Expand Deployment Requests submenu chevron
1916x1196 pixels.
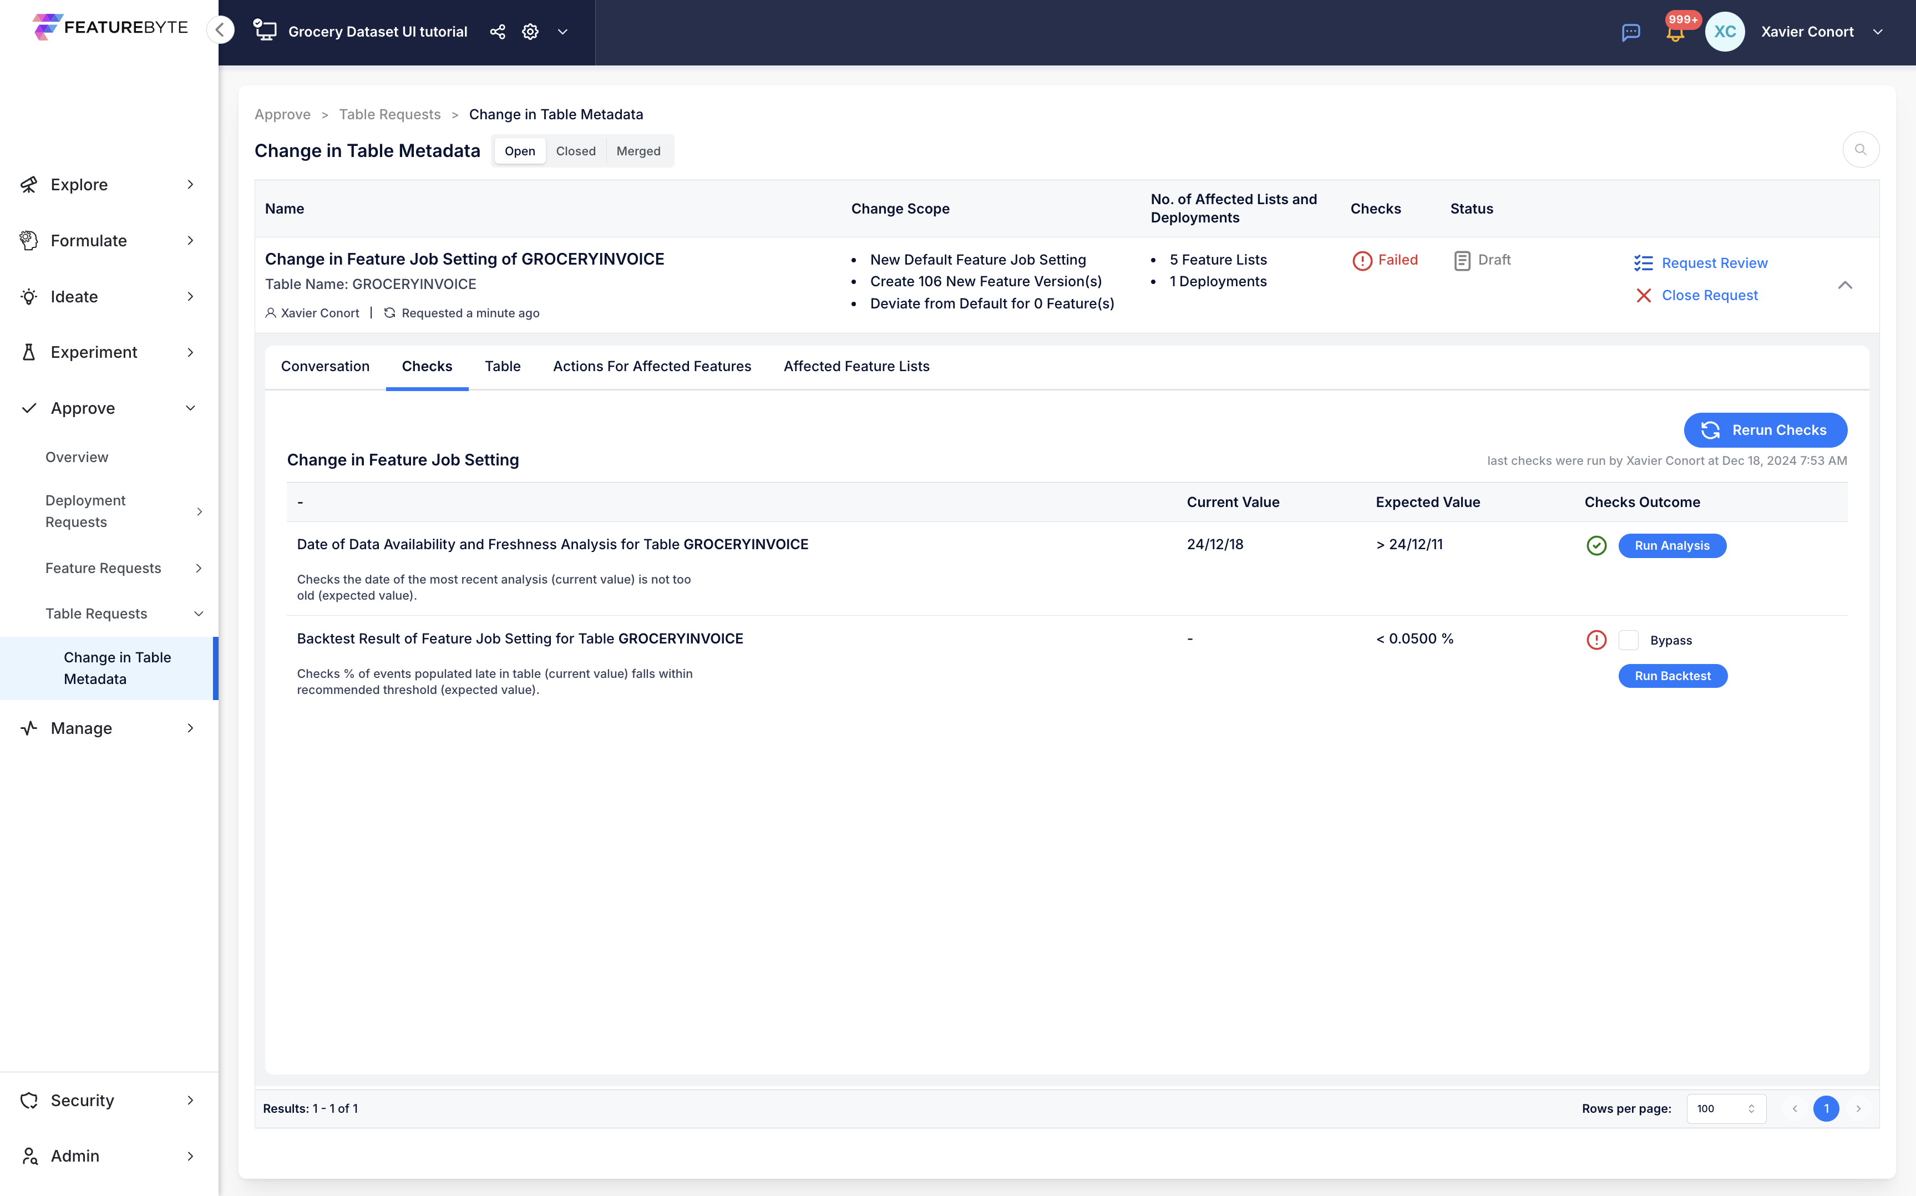point(199,512)
